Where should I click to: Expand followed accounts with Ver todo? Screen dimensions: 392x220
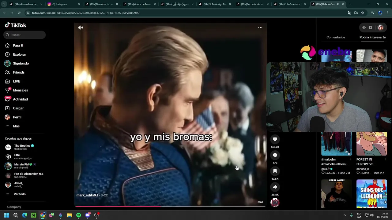click(x=19, y=194)
